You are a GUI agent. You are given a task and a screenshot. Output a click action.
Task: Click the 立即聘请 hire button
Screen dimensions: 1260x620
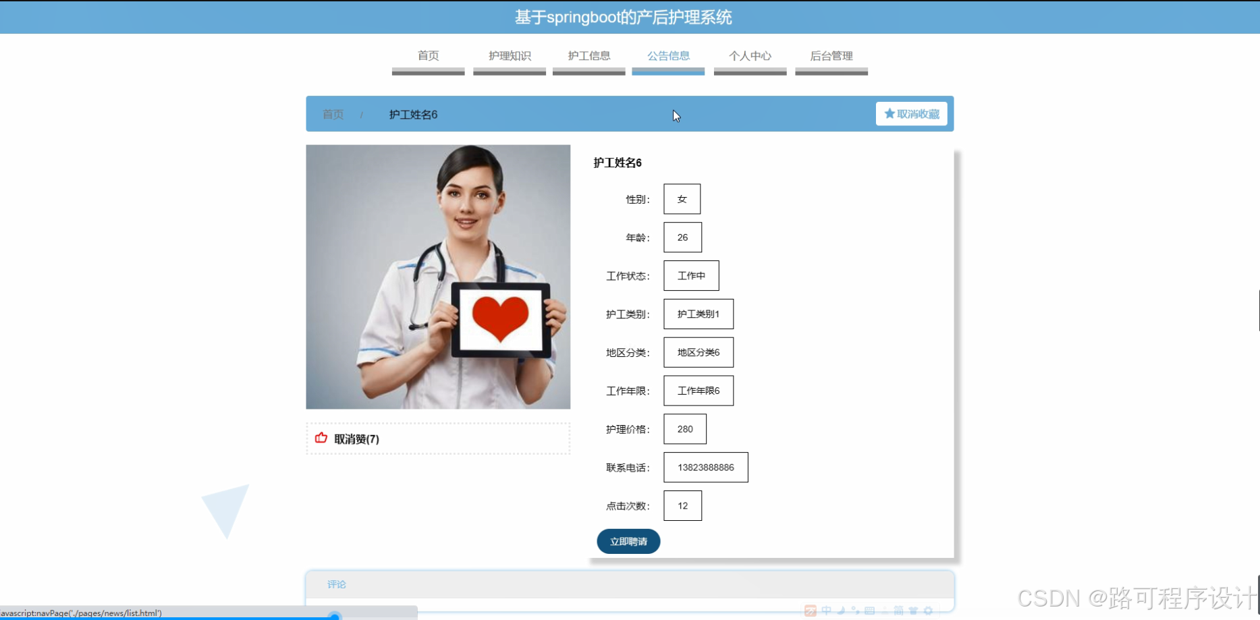628,542
